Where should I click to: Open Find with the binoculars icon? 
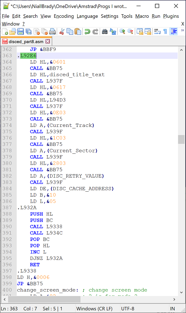105,32
